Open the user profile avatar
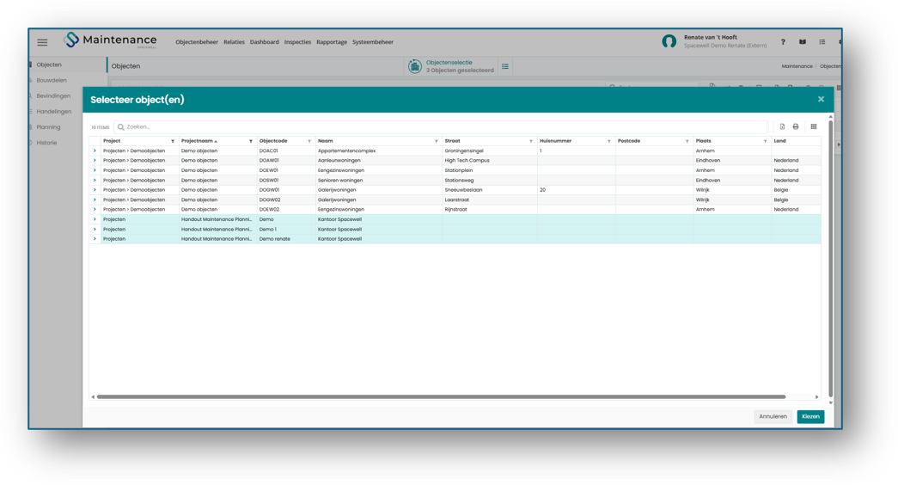898x485 pixels. click(669, 41)
